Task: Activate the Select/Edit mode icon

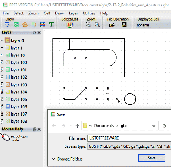Action: (70, 25)
